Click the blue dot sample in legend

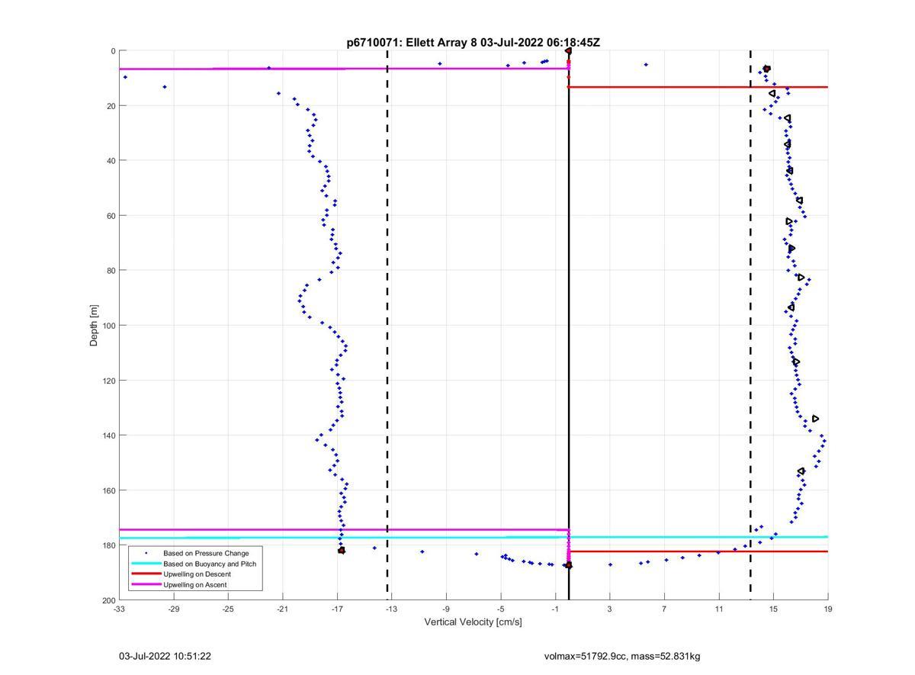pyautogui.click(x=146, y=553)
